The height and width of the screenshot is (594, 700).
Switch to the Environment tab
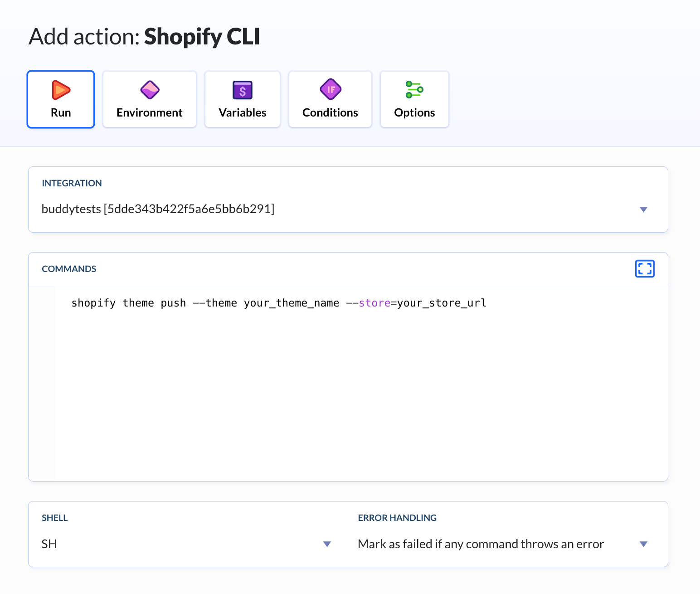click(x=150, y=99)
